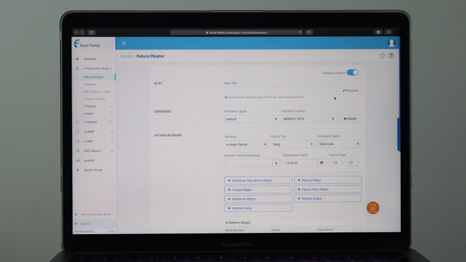
Task: Add İrsaliye Bilgisi
Action: (258, 190)
